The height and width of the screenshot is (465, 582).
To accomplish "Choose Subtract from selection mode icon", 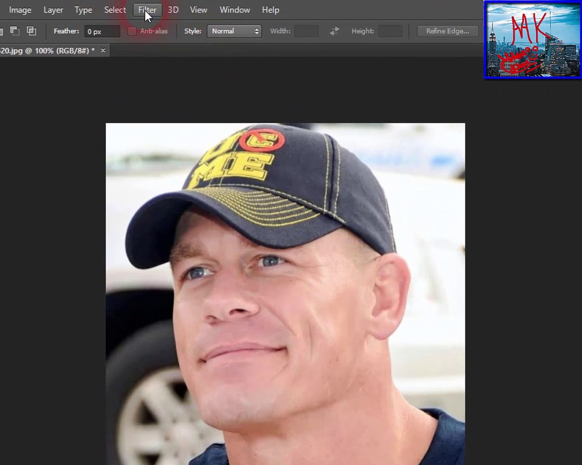I will tap(15, 31).
